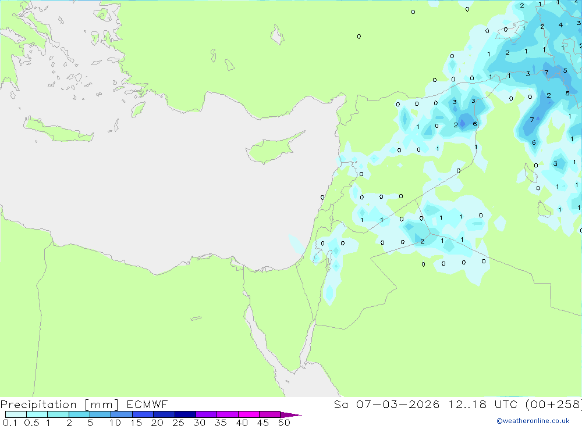Click the 25–30 mm dark navy legend box
The image size is (582, 426).
185,414
